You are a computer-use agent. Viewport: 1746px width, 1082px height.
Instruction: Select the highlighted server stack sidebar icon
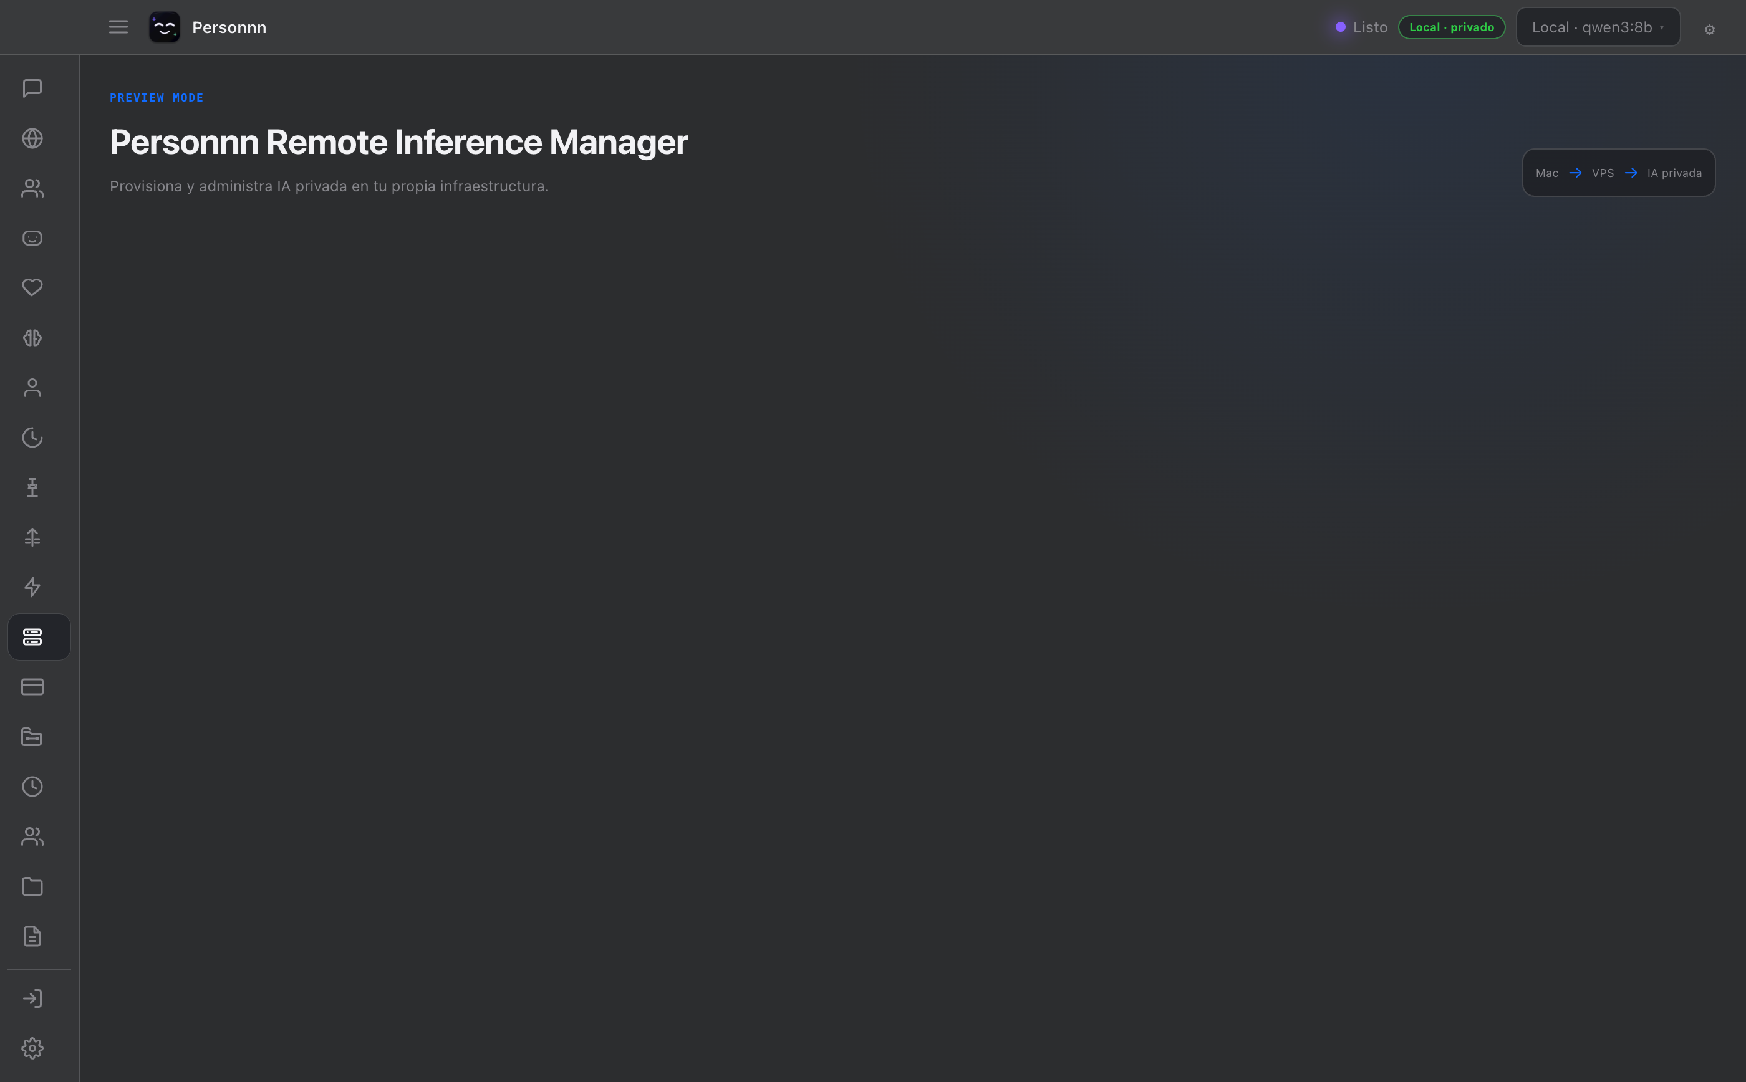tap(39, 637)
